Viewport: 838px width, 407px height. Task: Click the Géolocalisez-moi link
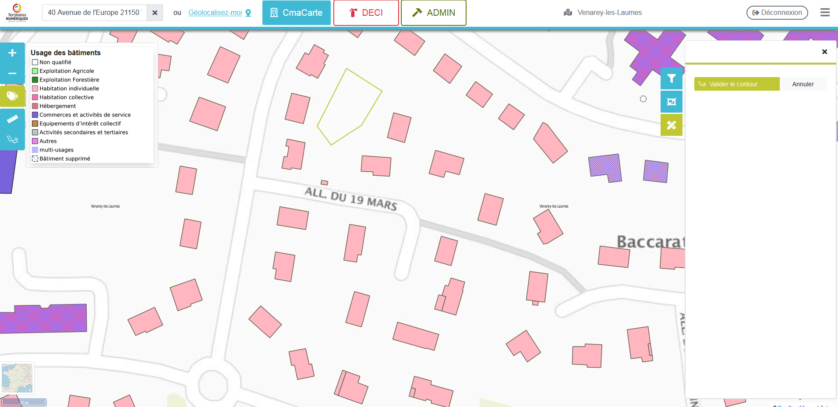(215, 13)
